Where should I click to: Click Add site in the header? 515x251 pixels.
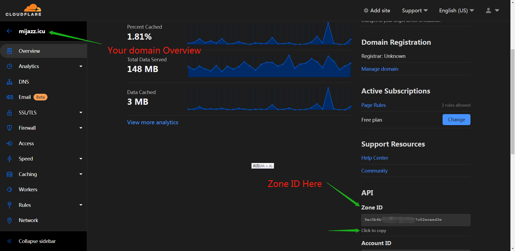(x=377, y=10)
